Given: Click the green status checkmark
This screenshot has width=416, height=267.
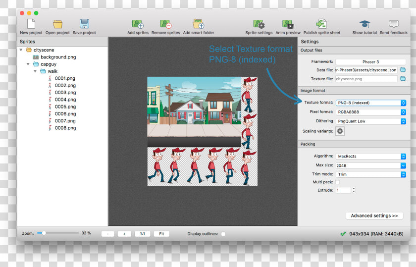Looking at the screenshot, I should click(343, 234).
